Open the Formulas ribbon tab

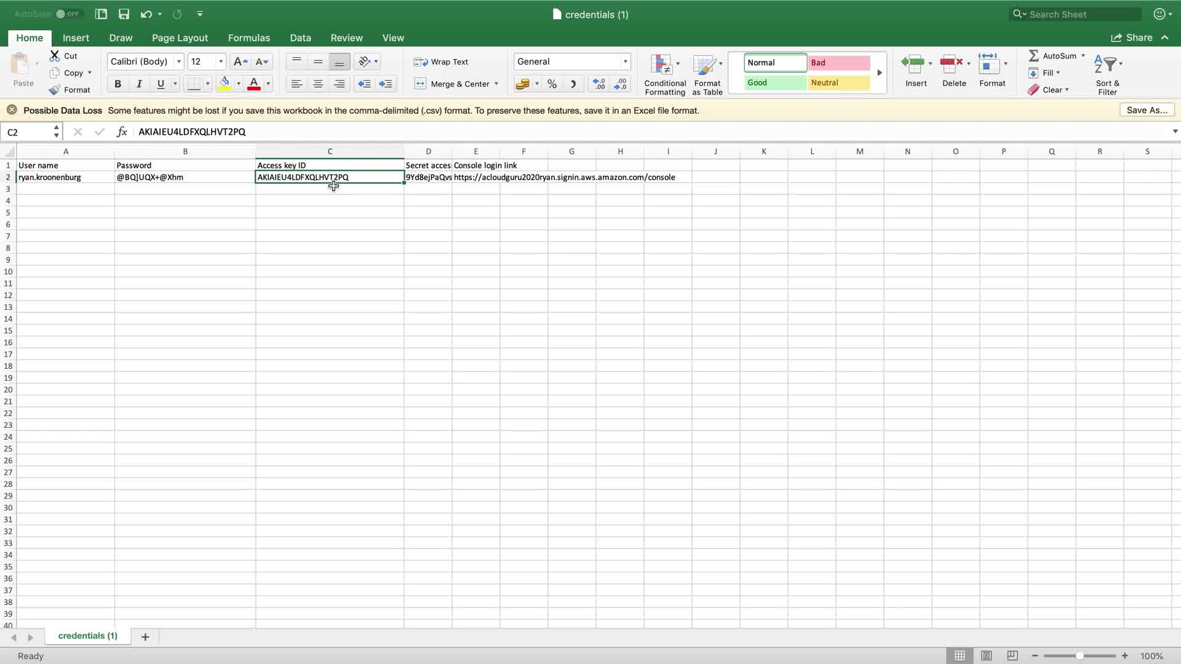[249, 38]
